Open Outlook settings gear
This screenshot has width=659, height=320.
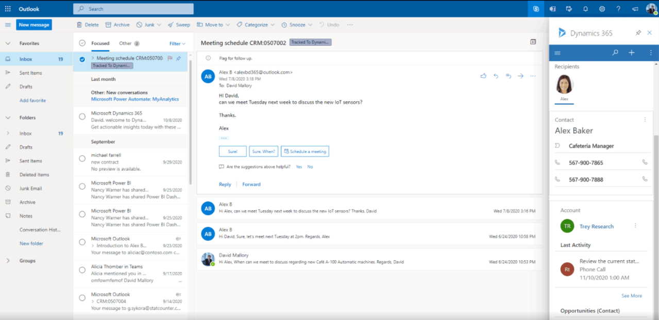click(602, 9)
